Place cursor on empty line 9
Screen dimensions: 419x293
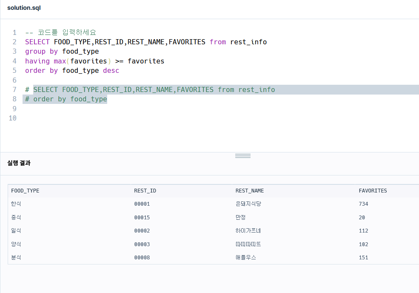click(222, 109)
